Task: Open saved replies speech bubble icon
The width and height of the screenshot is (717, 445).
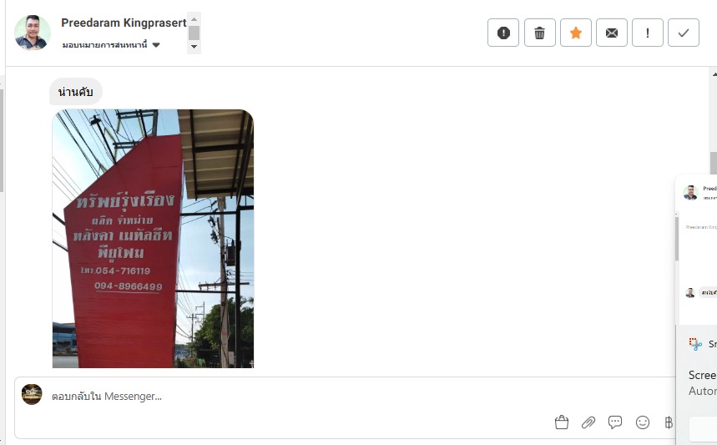Action: pyautogui.click(x=615, y=422)
